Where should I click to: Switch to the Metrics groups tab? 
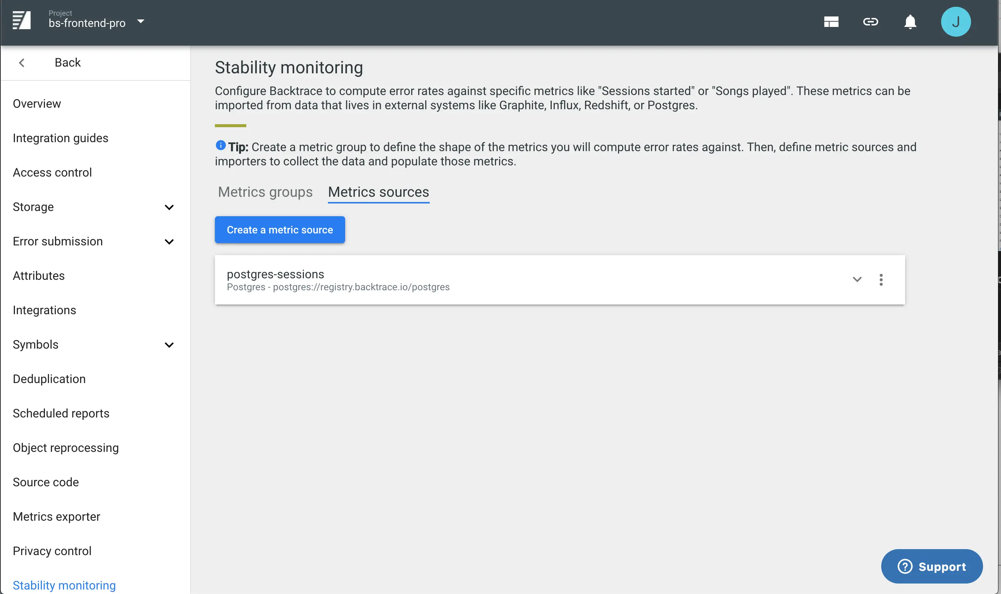(x=265, y=192)
